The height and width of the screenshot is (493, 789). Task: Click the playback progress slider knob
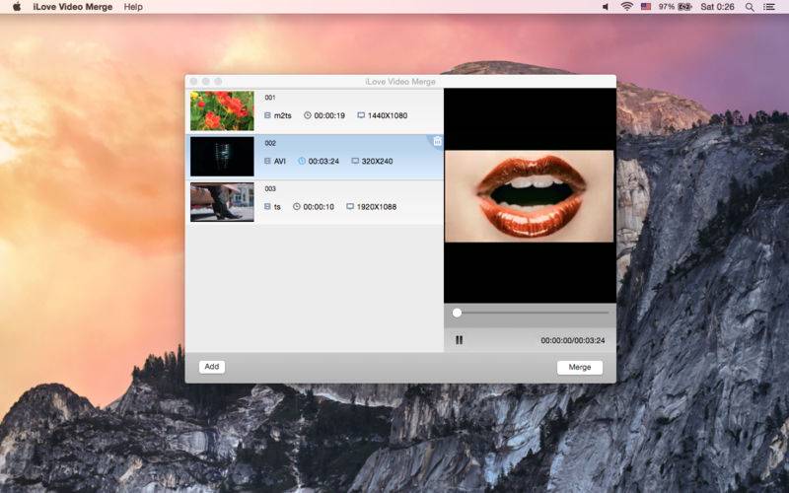(457, 313)
